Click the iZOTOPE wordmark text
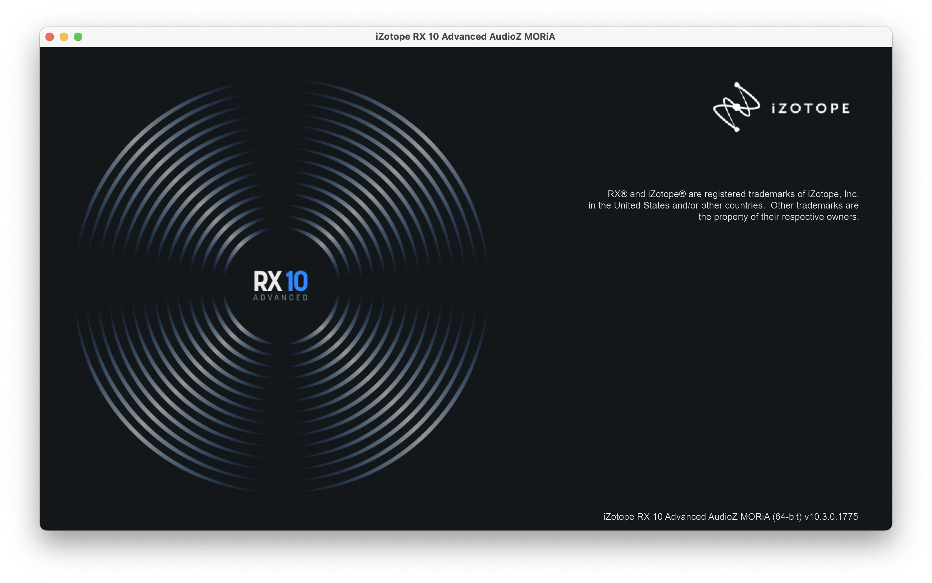Viewport: 932px width, 583px height. click(810, 109)
